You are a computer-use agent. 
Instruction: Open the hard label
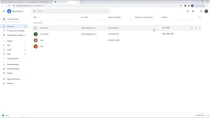point(14,54)
